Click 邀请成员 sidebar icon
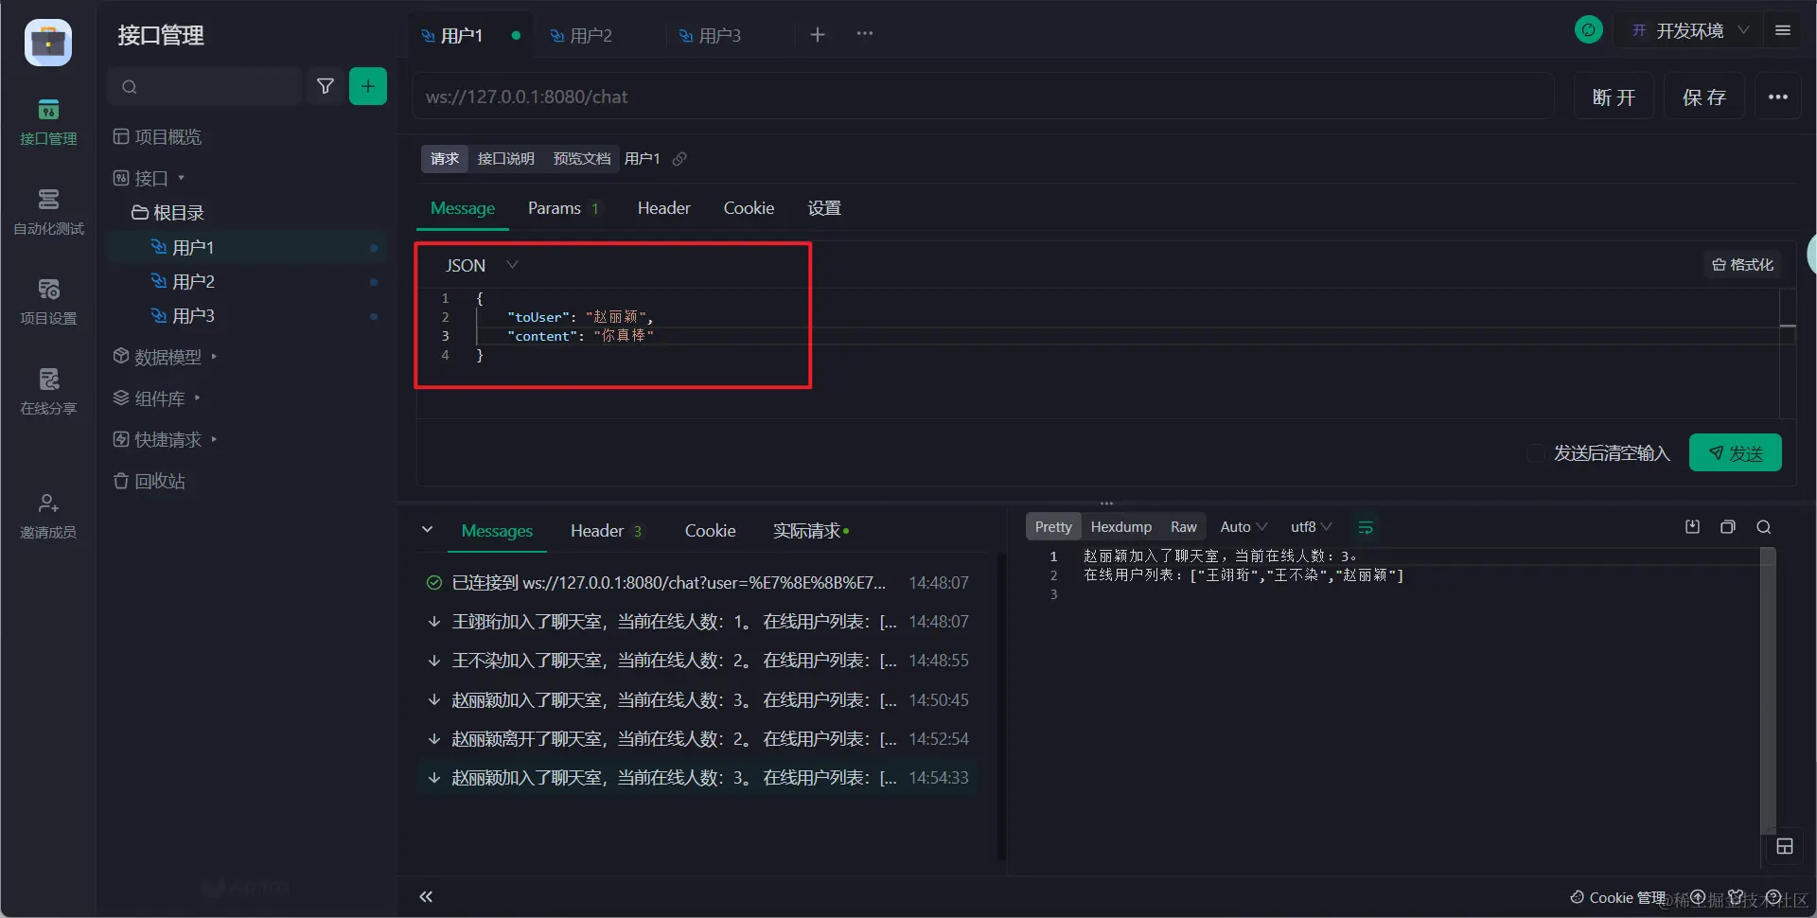Image resolution: width=1817 pixels, height=918 pixels. point(48,516)
